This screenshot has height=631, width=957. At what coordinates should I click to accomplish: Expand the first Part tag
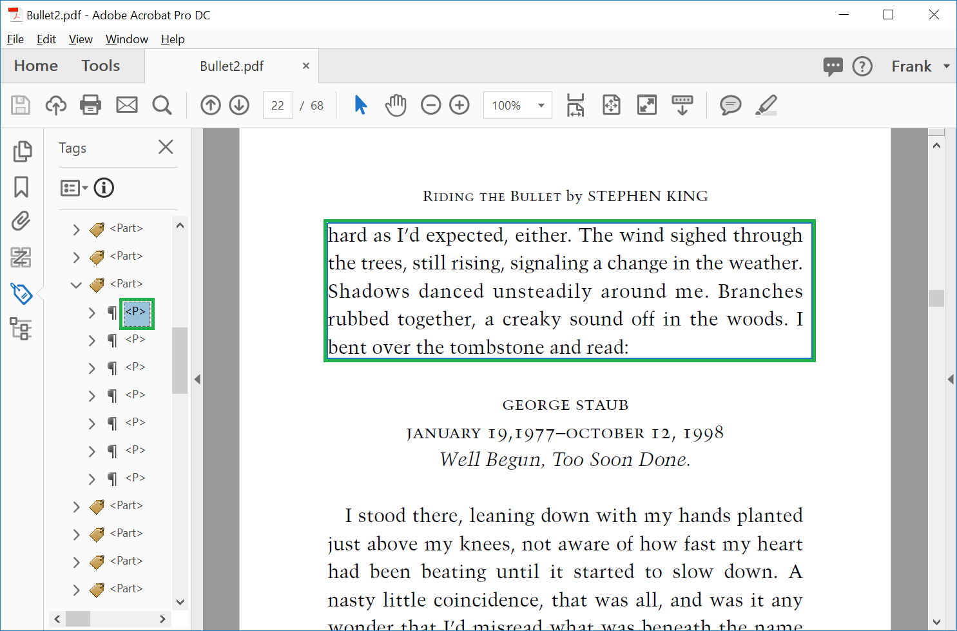tap(76, 229)
